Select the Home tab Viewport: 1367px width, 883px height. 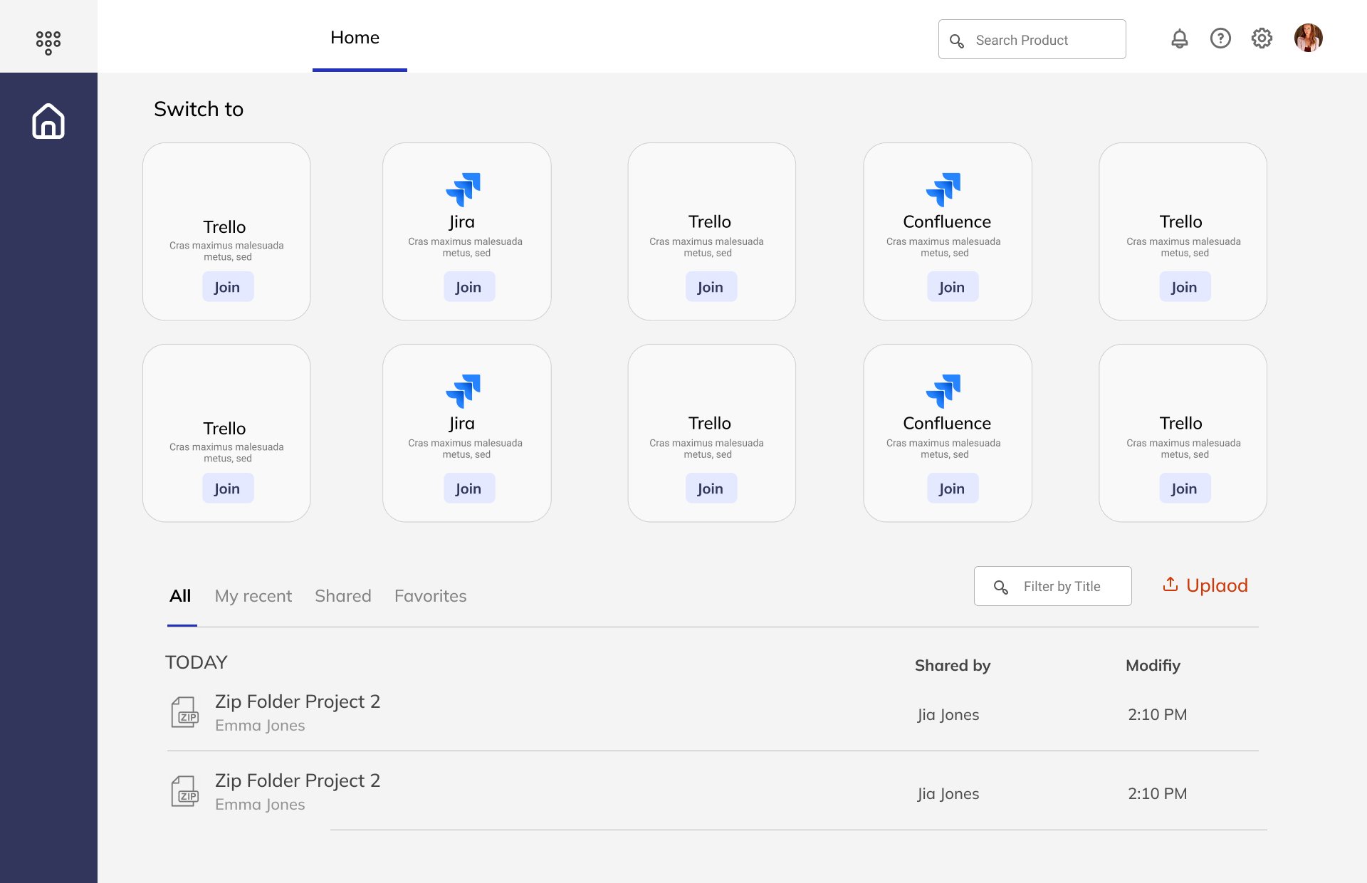coord(355,38)
